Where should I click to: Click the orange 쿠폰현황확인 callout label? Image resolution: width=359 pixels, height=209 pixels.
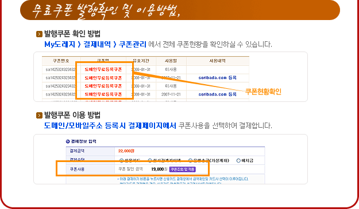263,92
